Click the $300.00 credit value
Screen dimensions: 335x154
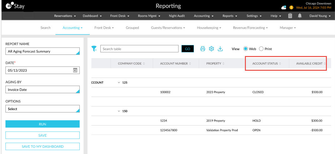pyautogui.click(x=317, y=121)
